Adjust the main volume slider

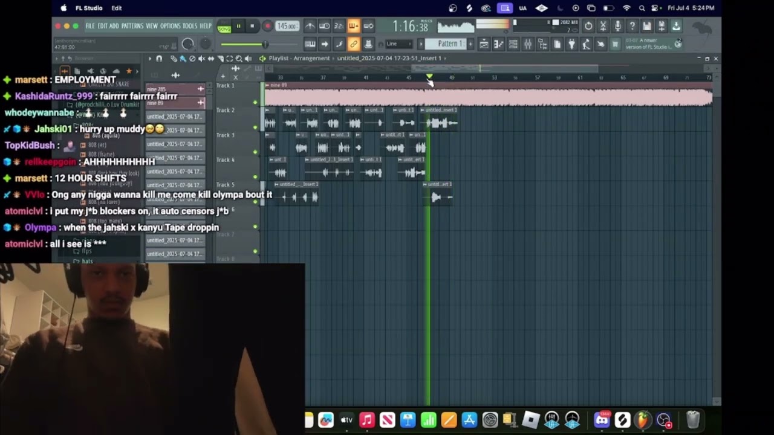[259, 44]
